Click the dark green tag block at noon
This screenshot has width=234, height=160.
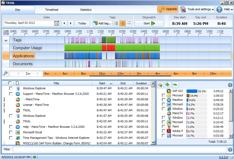104,40
